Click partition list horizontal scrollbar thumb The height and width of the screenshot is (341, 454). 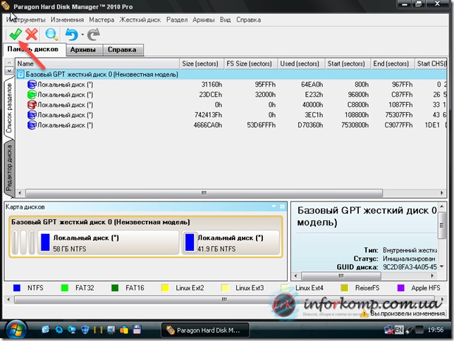click(204, 193)
